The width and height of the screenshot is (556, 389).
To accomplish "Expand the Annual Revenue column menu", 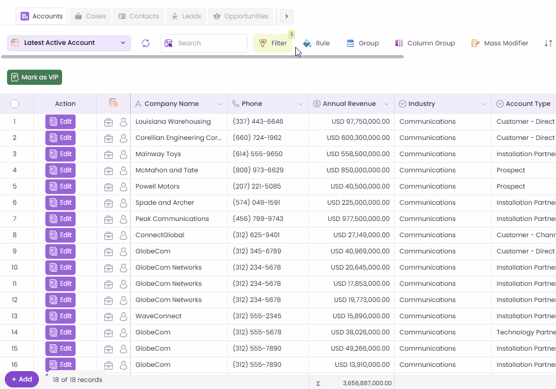I will [x=387, y=104].
